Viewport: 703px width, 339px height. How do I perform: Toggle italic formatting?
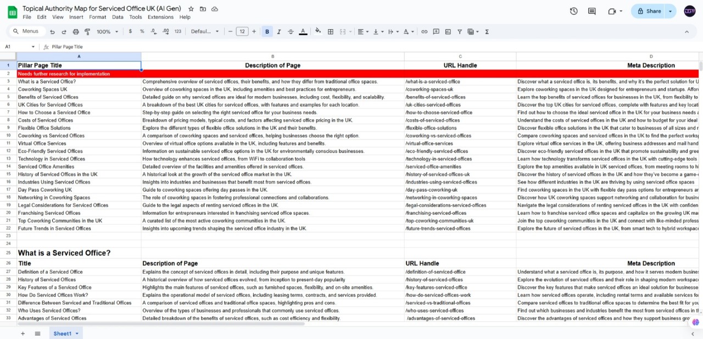[279, 31]
